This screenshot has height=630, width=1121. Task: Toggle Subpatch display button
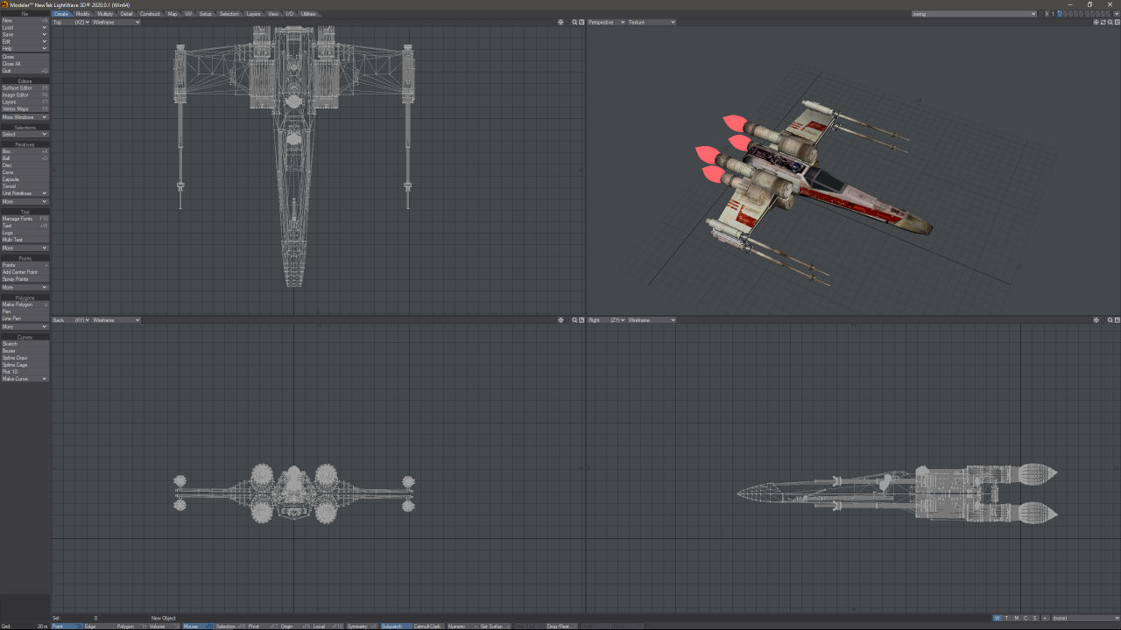[396, 626]
